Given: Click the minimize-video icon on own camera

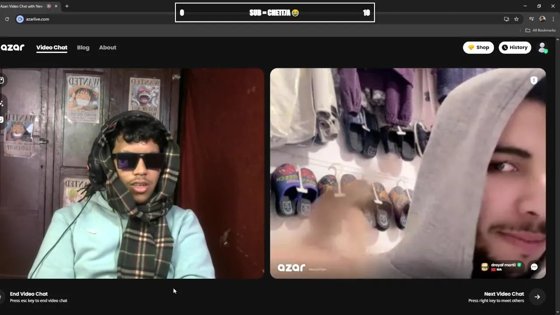Looking at the screenshot, I should click(2, 80).
